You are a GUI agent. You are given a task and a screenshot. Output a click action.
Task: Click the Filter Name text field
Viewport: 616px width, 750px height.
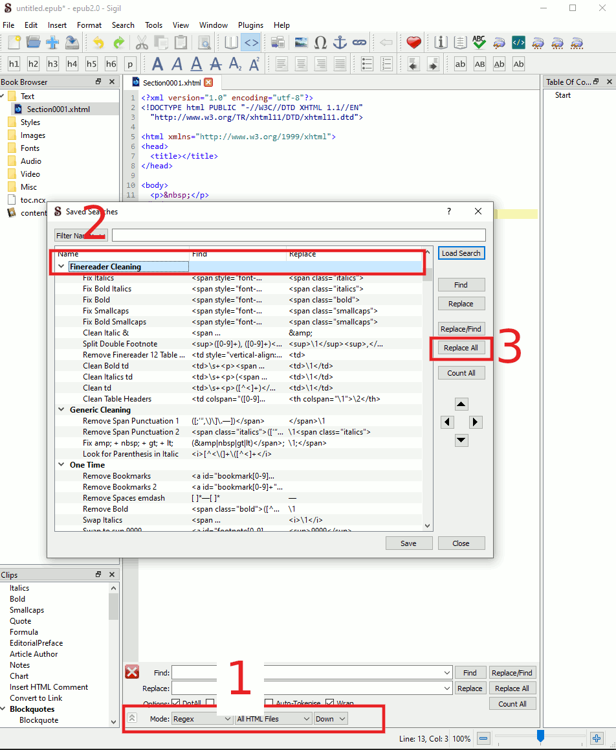tap(299, 235)
